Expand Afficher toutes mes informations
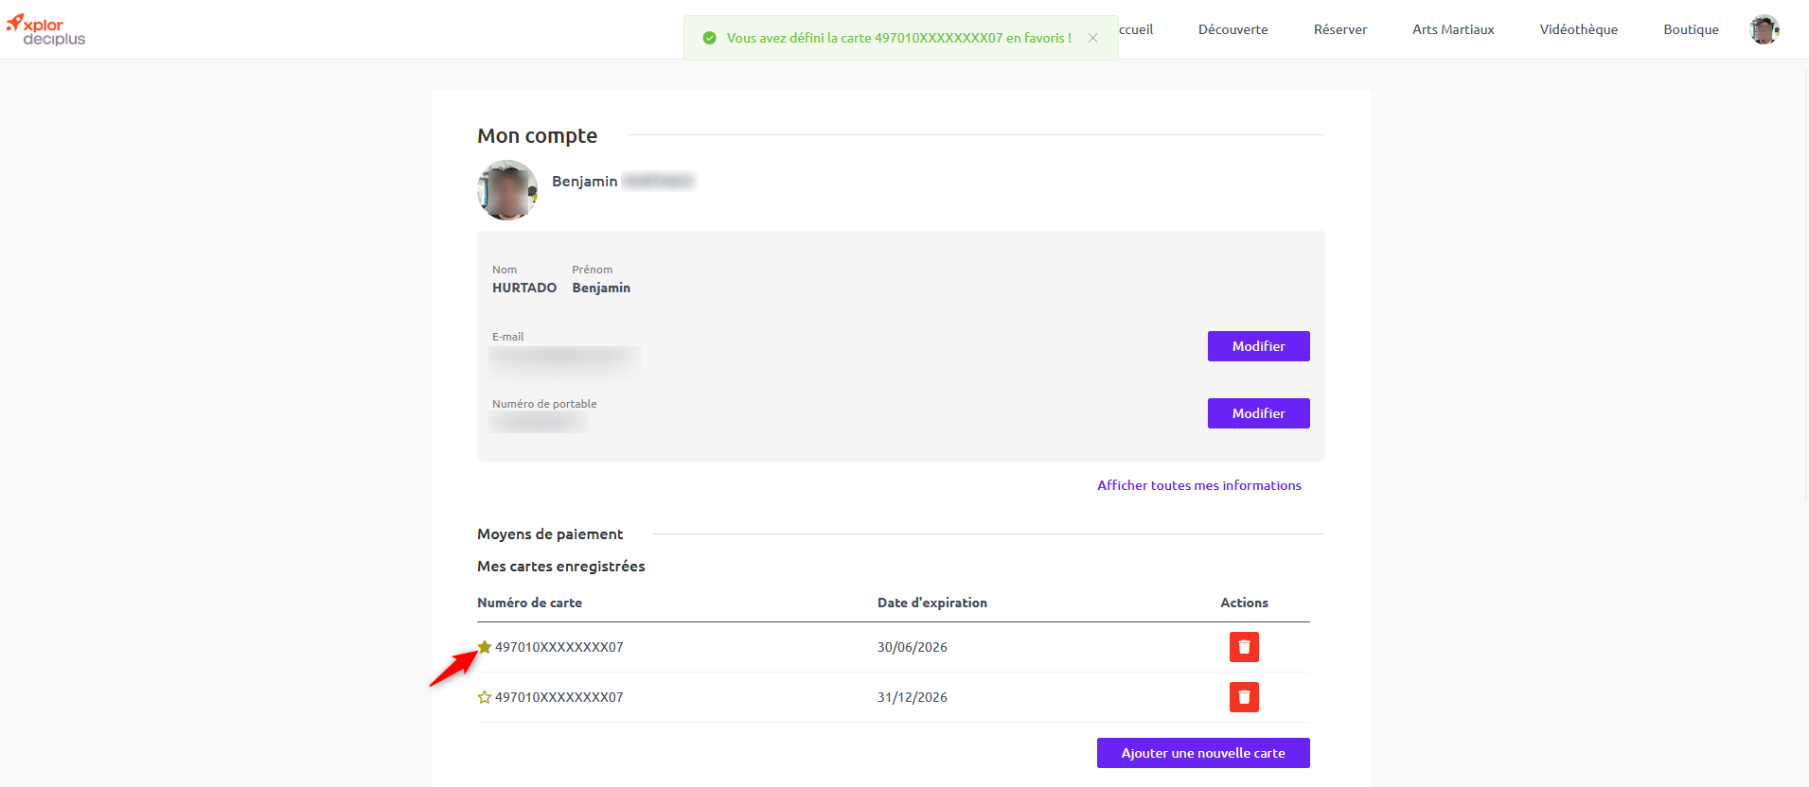The width and height of the screenshot is (1809, 787). coord(1198,485)
